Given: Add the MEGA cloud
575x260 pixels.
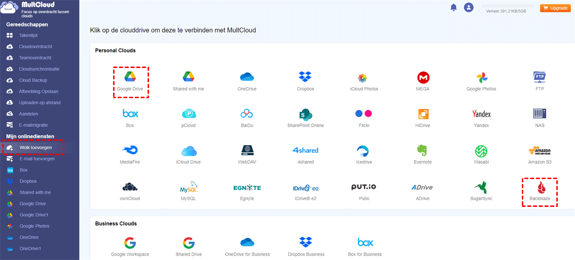Looking at the screenshot, I should point(423,81).
